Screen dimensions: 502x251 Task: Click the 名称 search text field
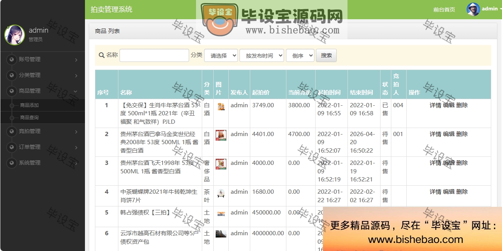pos(154,55)
